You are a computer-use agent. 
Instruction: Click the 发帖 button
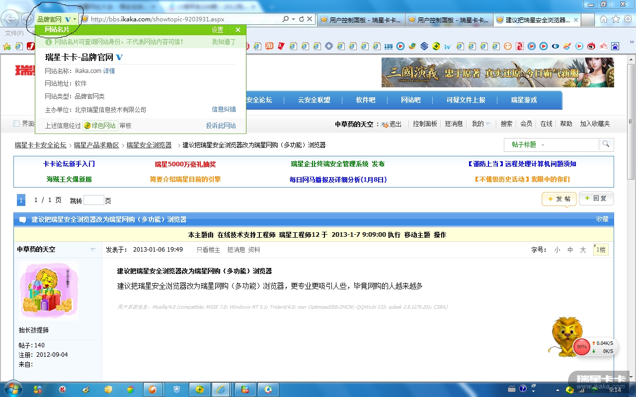click(x=559, y=198)
